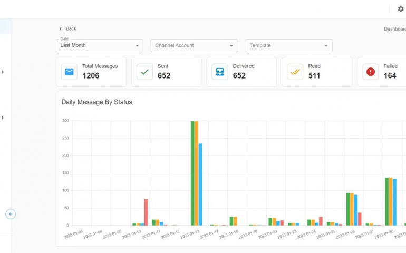Select the Total Messages 1206 card
Image resolution: width=406 pixels, height=253 pixels.
coord(91,72)
